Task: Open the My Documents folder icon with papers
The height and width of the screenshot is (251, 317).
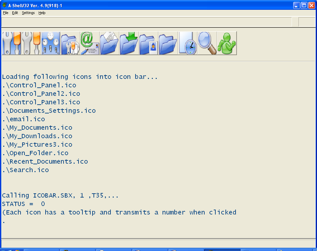Action: [109, 43]
